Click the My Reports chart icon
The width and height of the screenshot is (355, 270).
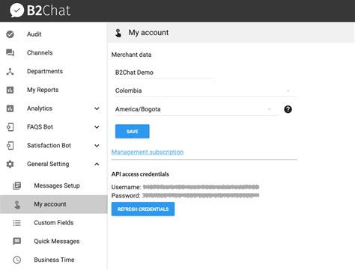10,90
